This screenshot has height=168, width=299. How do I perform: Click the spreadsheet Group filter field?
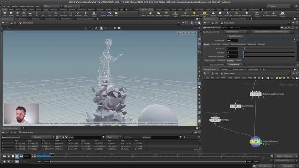click(88, 137)
